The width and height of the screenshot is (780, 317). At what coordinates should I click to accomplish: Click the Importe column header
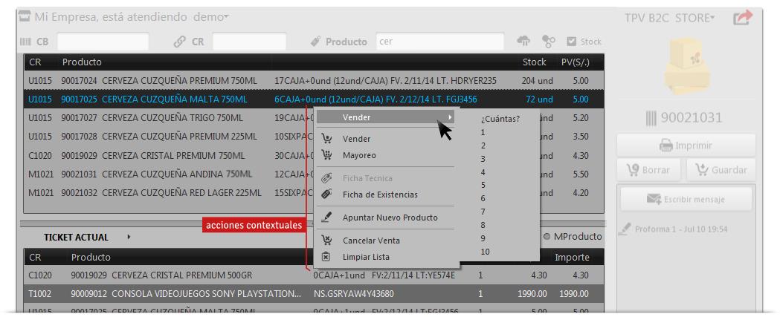[x=572, y=257]
